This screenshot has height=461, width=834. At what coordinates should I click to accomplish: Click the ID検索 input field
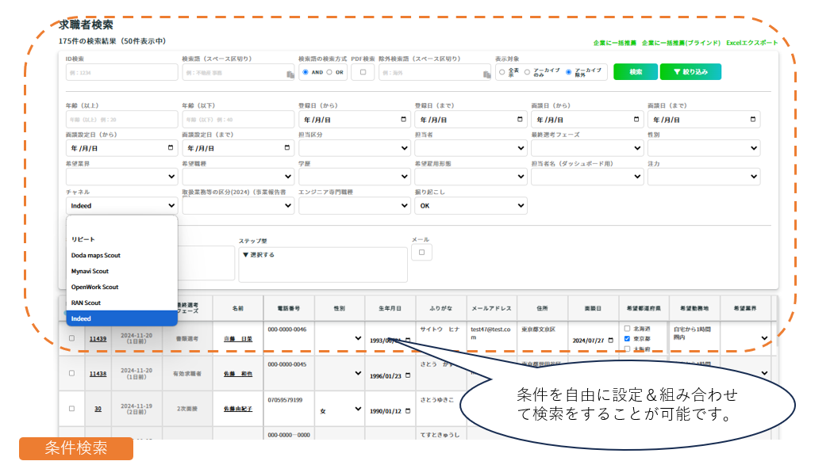point(121,73)
